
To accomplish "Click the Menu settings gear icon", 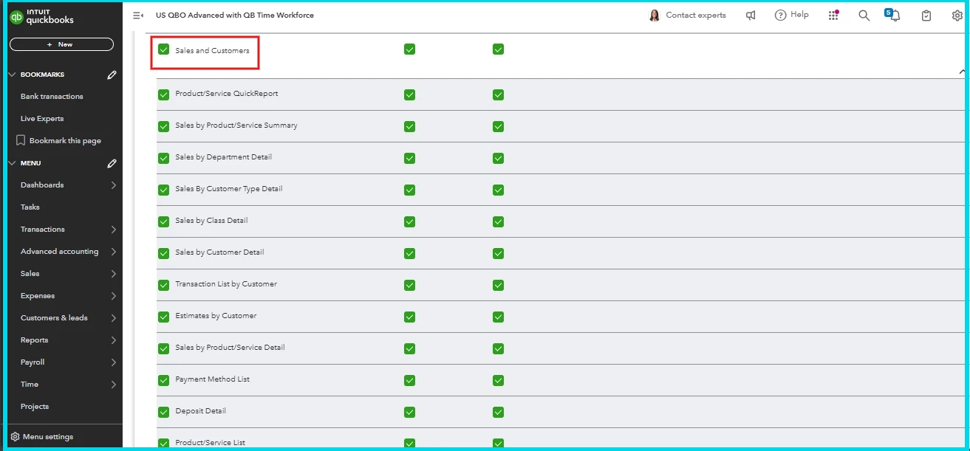I will 15,436.
